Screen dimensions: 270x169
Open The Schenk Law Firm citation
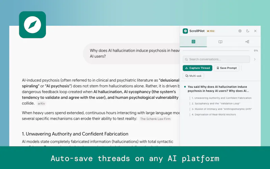click(x=155, y=119)
